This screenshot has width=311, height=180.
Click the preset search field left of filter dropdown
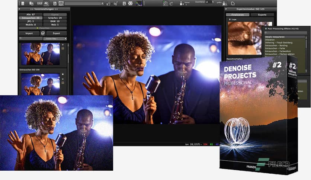tap(31, 38)
